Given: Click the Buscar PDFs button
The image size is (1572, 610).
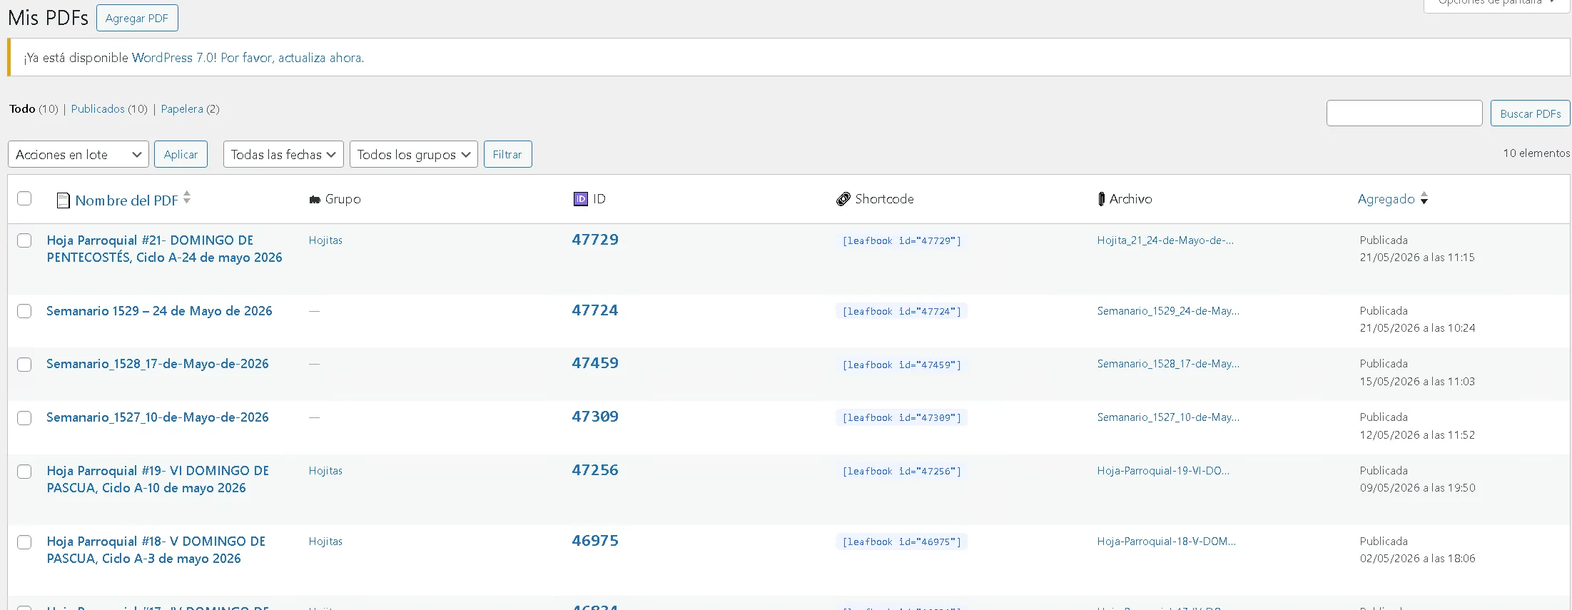Looking at the screenshot, I should [x=1531, y=113].
